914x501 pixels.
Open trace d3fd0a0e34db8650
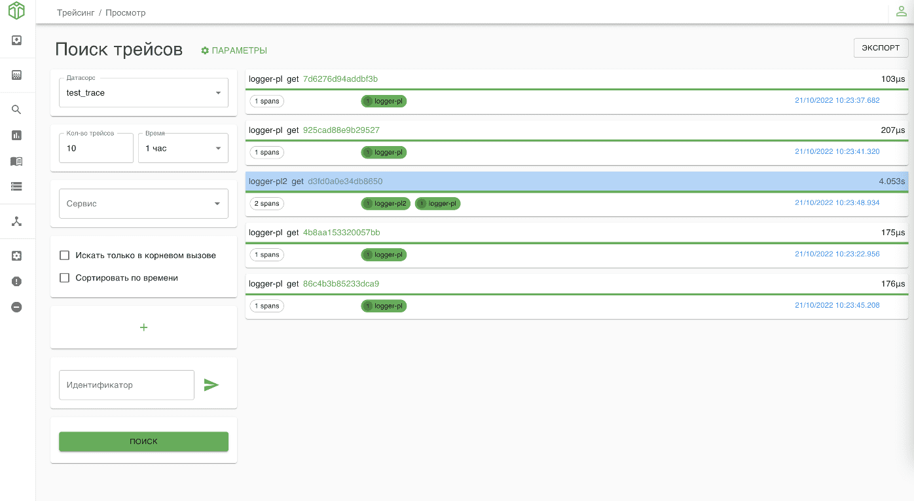[345, 181]
